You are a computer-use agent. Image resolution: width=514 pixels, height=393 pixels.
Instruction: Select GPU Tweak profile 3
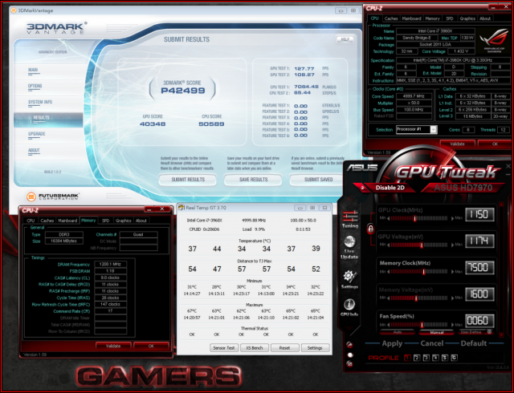pos(426,358)
